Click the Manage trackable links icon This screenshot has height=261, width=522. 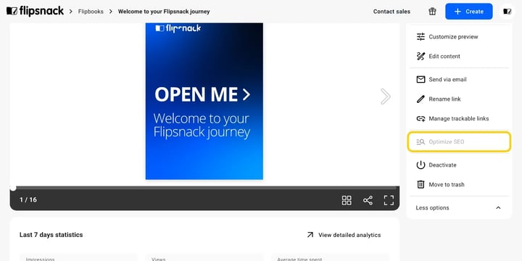point(420,118)
